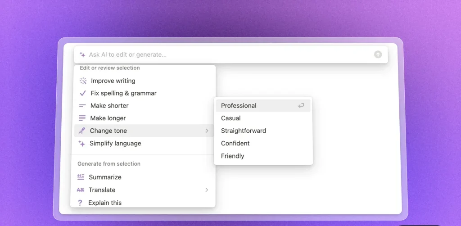The width and height of the screenshot is (461, 226).
Task: Click the Change tone pen icon
Action: pyautogui.click(x=82, y=131)
